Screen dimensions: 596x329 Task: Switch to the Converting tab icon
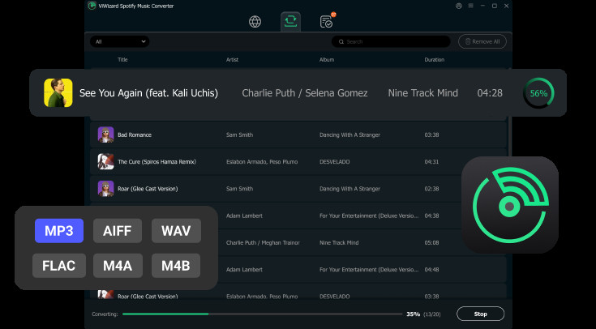pyautogui.click(x=290, y=21)
